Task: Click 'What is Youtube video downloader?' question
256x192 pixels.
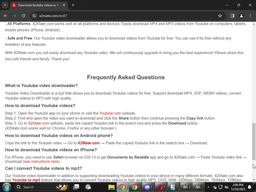Action: (x=41, y=85)
